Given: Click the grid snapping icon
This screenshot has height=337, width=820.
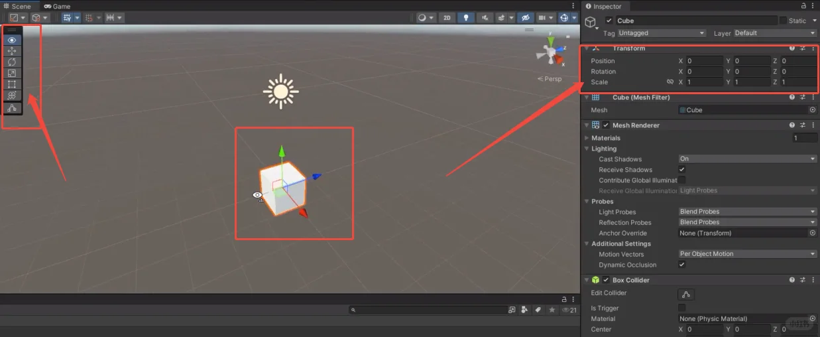Looking at the screenshot, I should click(x=89, y=18).
